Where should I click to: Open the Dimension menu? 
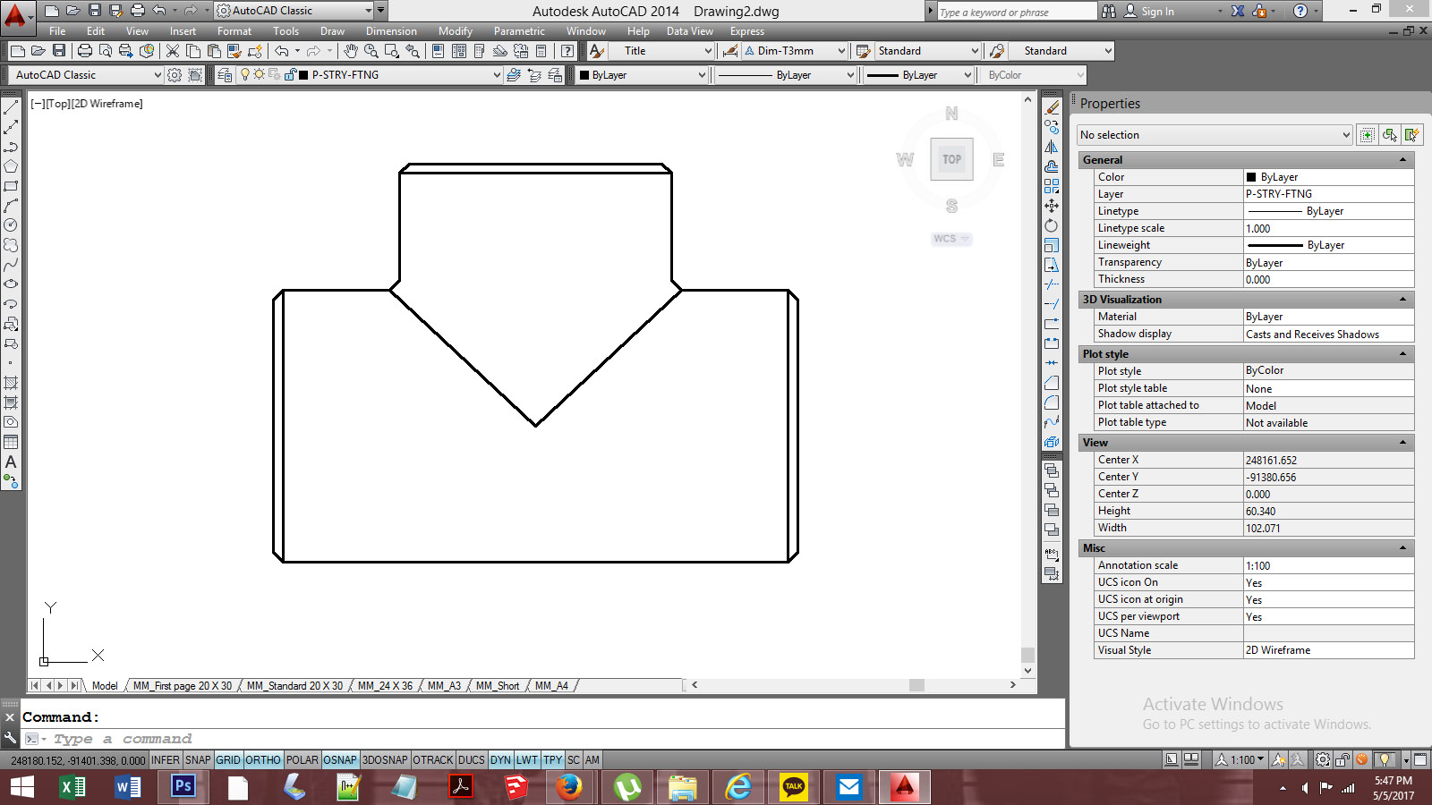(391, 31)
